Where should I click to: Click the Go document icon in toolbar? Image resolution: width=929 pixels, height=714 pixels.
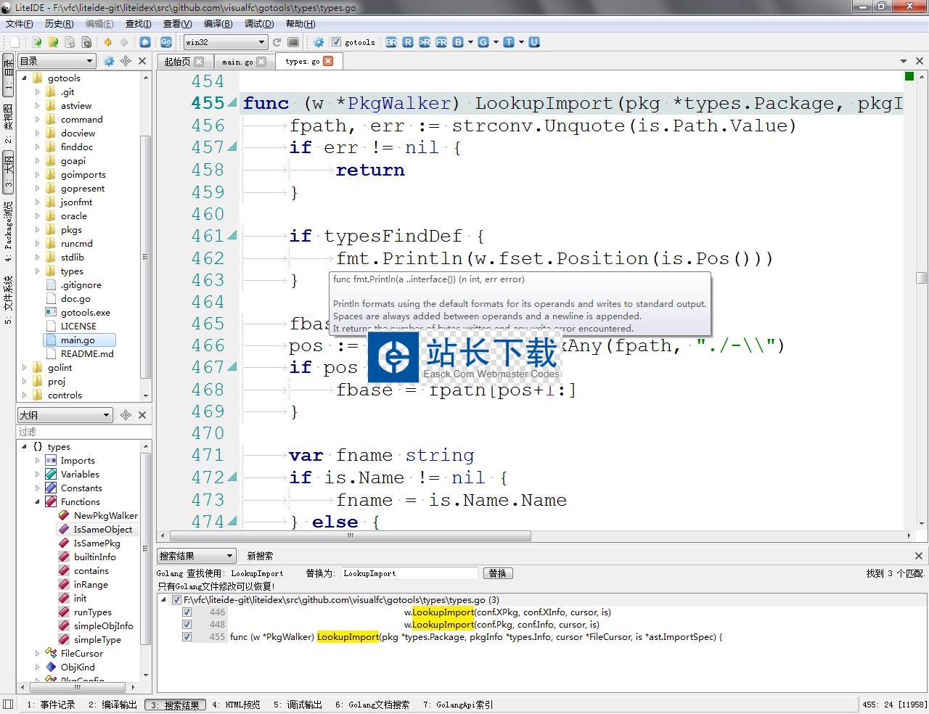[x=165, y=42]
